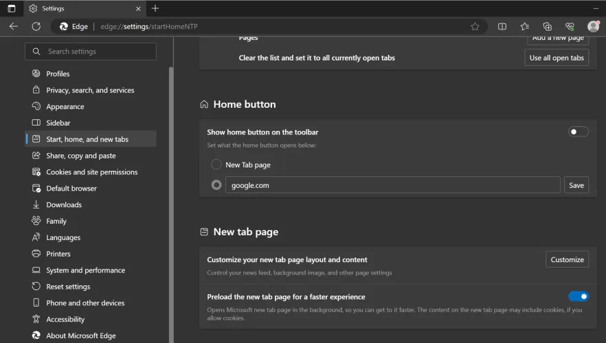
Task: Open the split screen view
Action: [502, 26]
